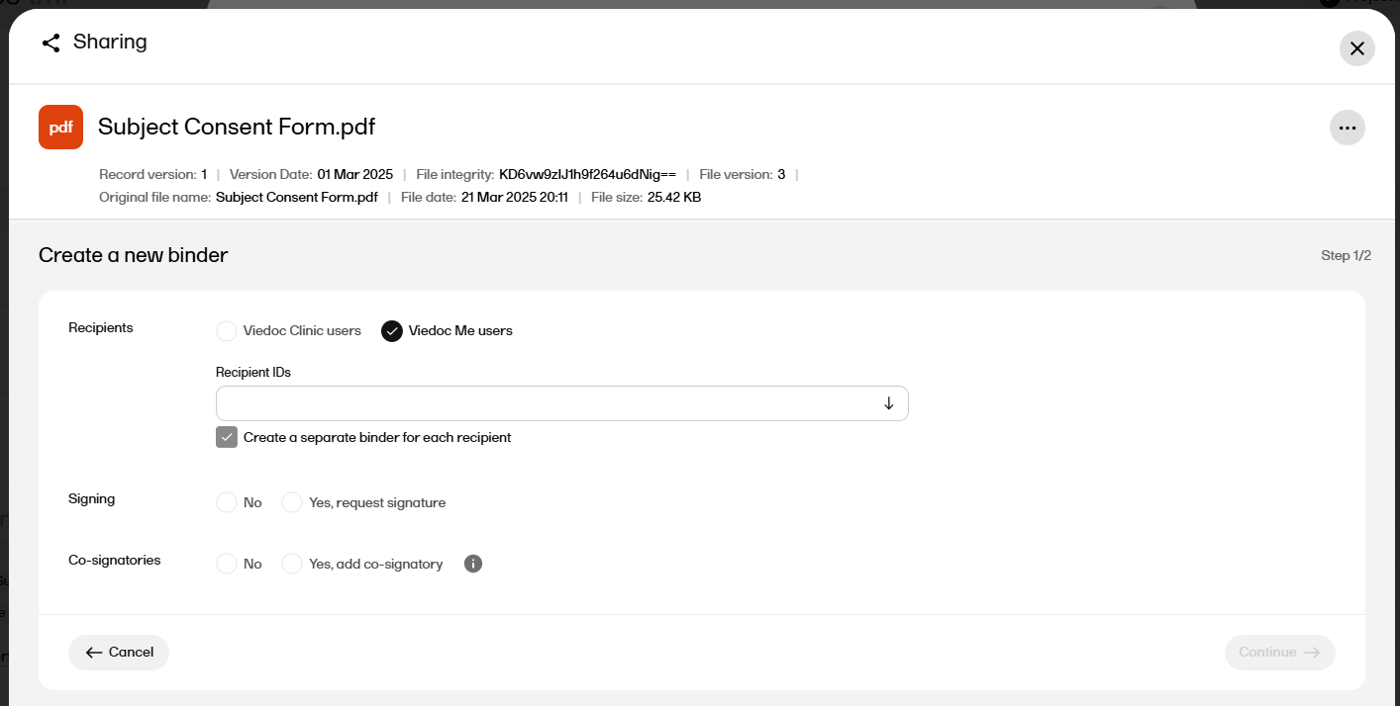Viewport: 1400px width, 706px height.
Task: Select the Viedoc Me users option
Action: pyautogui.click(x=392, y=331)
